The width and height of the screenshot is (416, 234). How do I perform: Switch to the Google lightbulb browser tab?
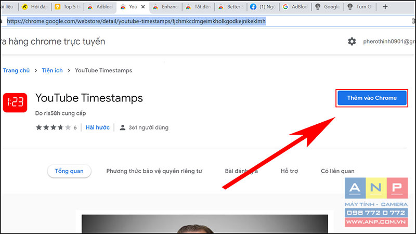(x=328, y=7)
